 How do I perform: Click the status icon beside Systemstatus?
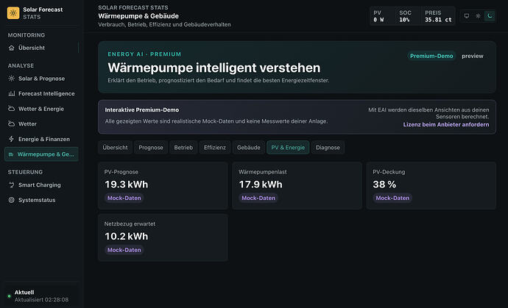tap(11, 200)
